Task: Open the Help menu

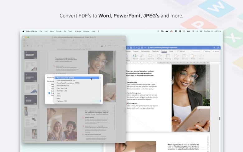Action: (x=93, y=31)
